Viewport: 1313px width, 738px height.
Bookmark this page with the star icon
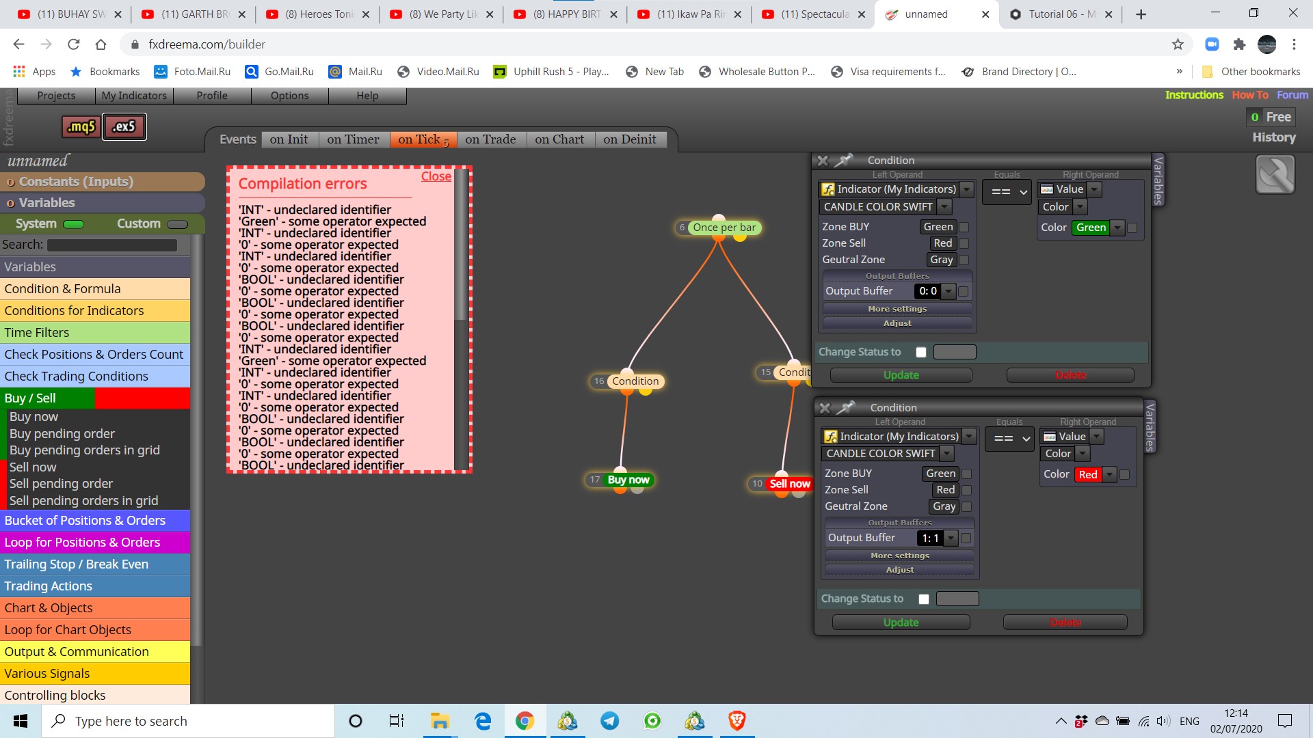(x=1178, y=44)
